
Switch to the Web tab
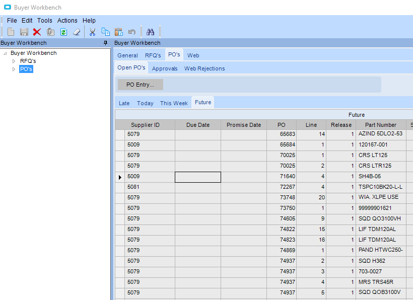point(193,55)
